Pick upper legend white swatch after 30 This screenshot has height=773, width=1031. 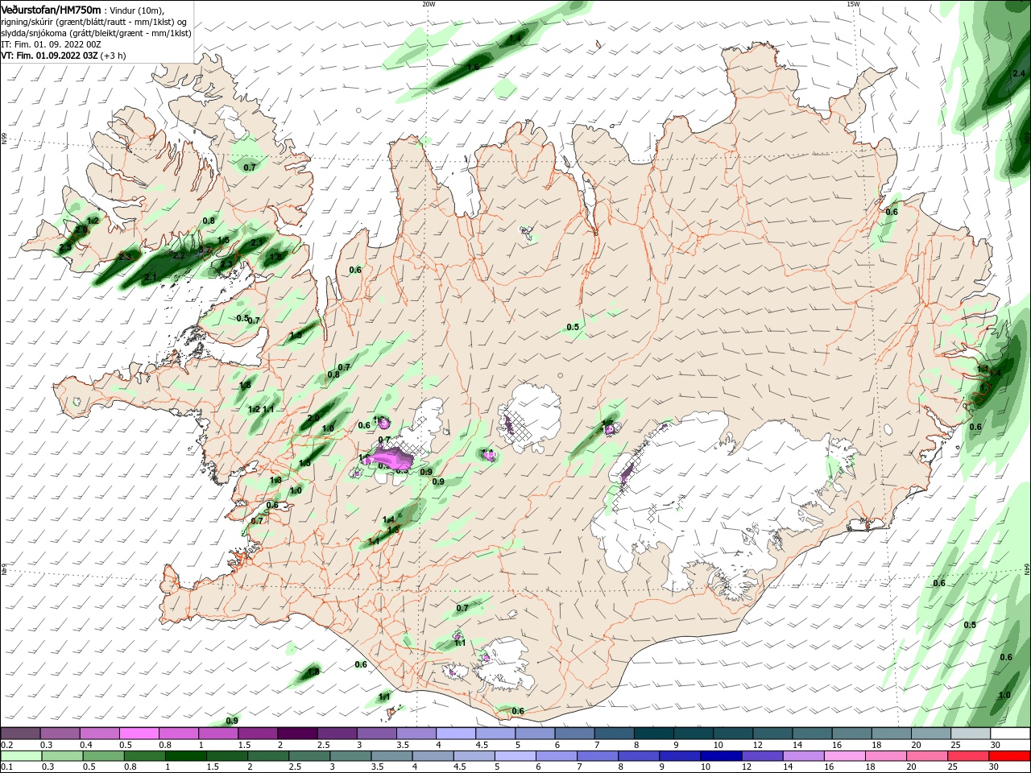click(x=1010, y=734)
